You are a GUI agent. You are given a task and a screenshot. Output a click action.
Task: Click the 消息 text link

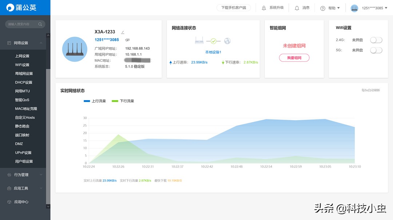tap(306, 8)
